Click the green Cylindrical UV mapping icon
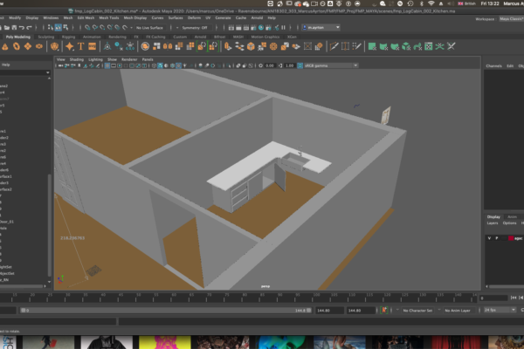 click(x=383, y=46)
